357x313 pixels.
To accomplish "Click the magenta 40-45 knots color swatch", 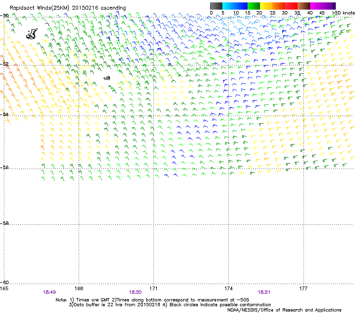I will click(316, 6).
